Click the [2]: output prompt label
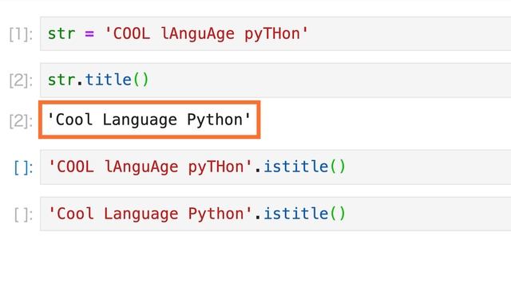 (x=21, y=121)
